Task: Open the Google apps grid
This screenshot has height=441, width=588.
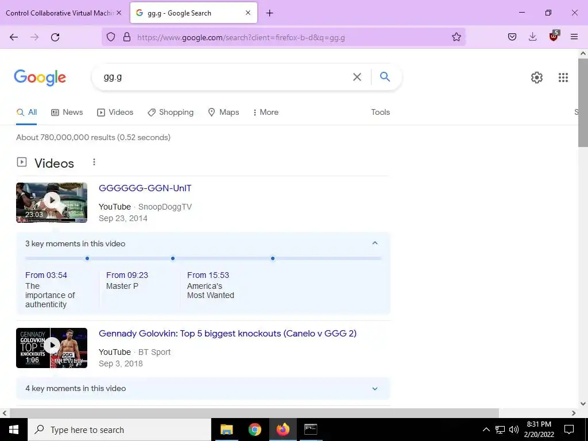Action: point(563,78)
